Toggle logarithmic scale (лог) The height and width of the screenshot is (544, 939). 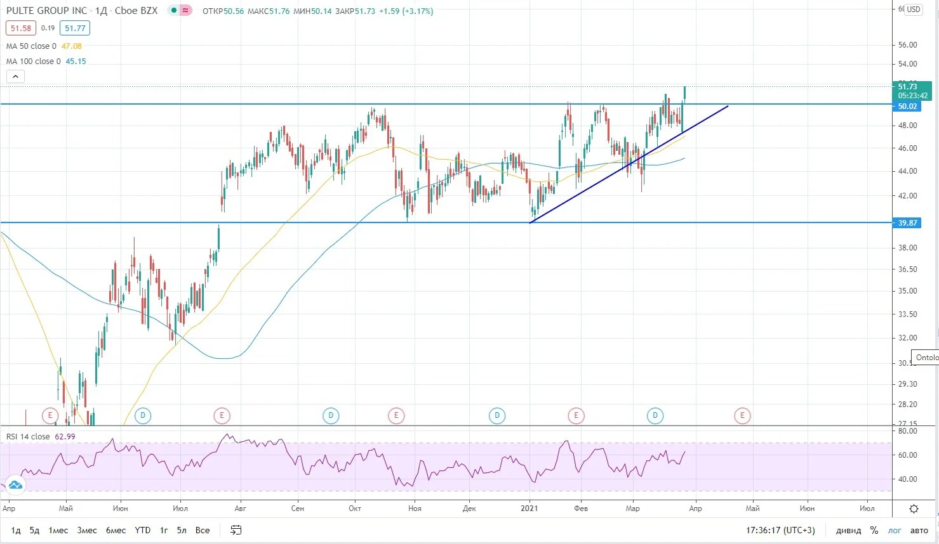[894, 530]
